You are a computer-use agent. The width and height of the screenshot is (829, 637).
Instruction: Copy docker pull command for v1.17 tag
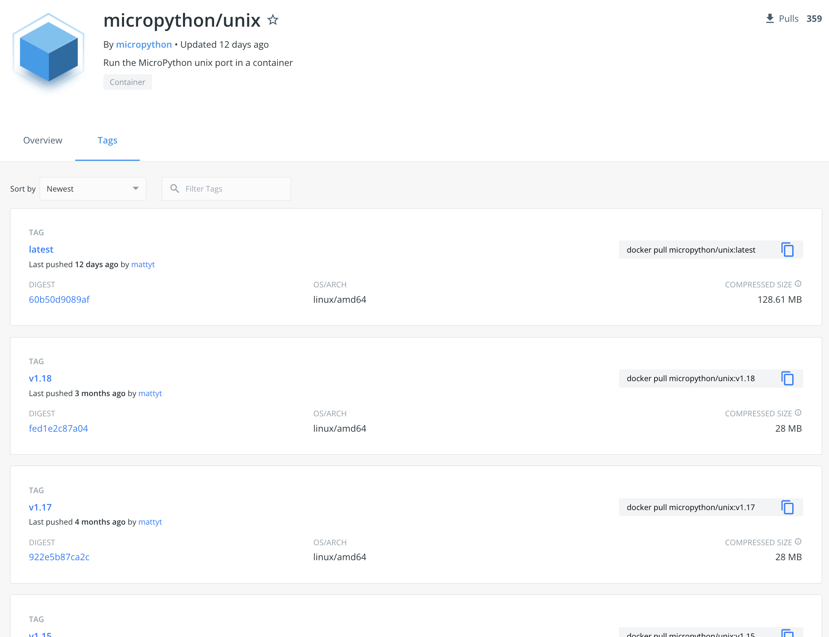(787, 507)
